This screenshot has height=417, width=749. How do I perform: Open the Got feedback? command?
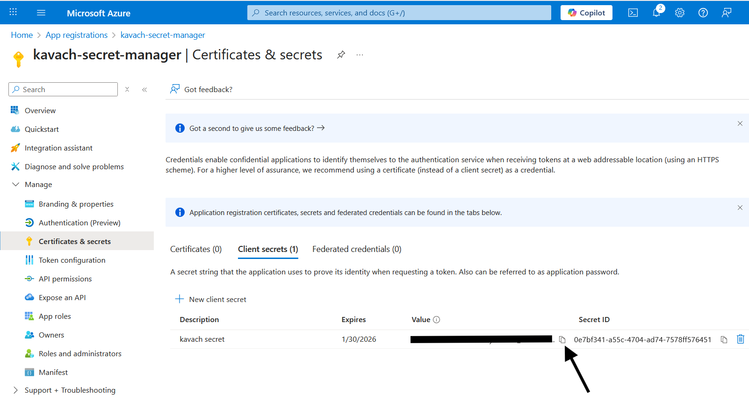pos(201,89)
